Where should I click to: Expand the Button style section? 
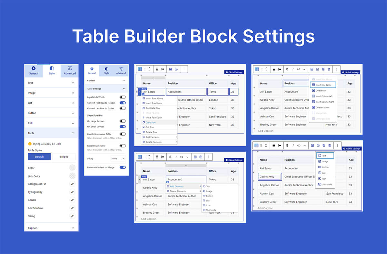point(51,113)
